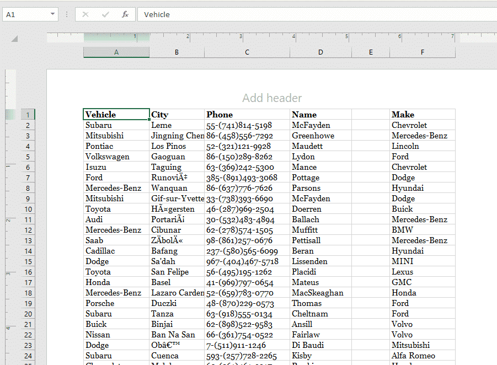Select the GMC make cell

coord(423,282)
